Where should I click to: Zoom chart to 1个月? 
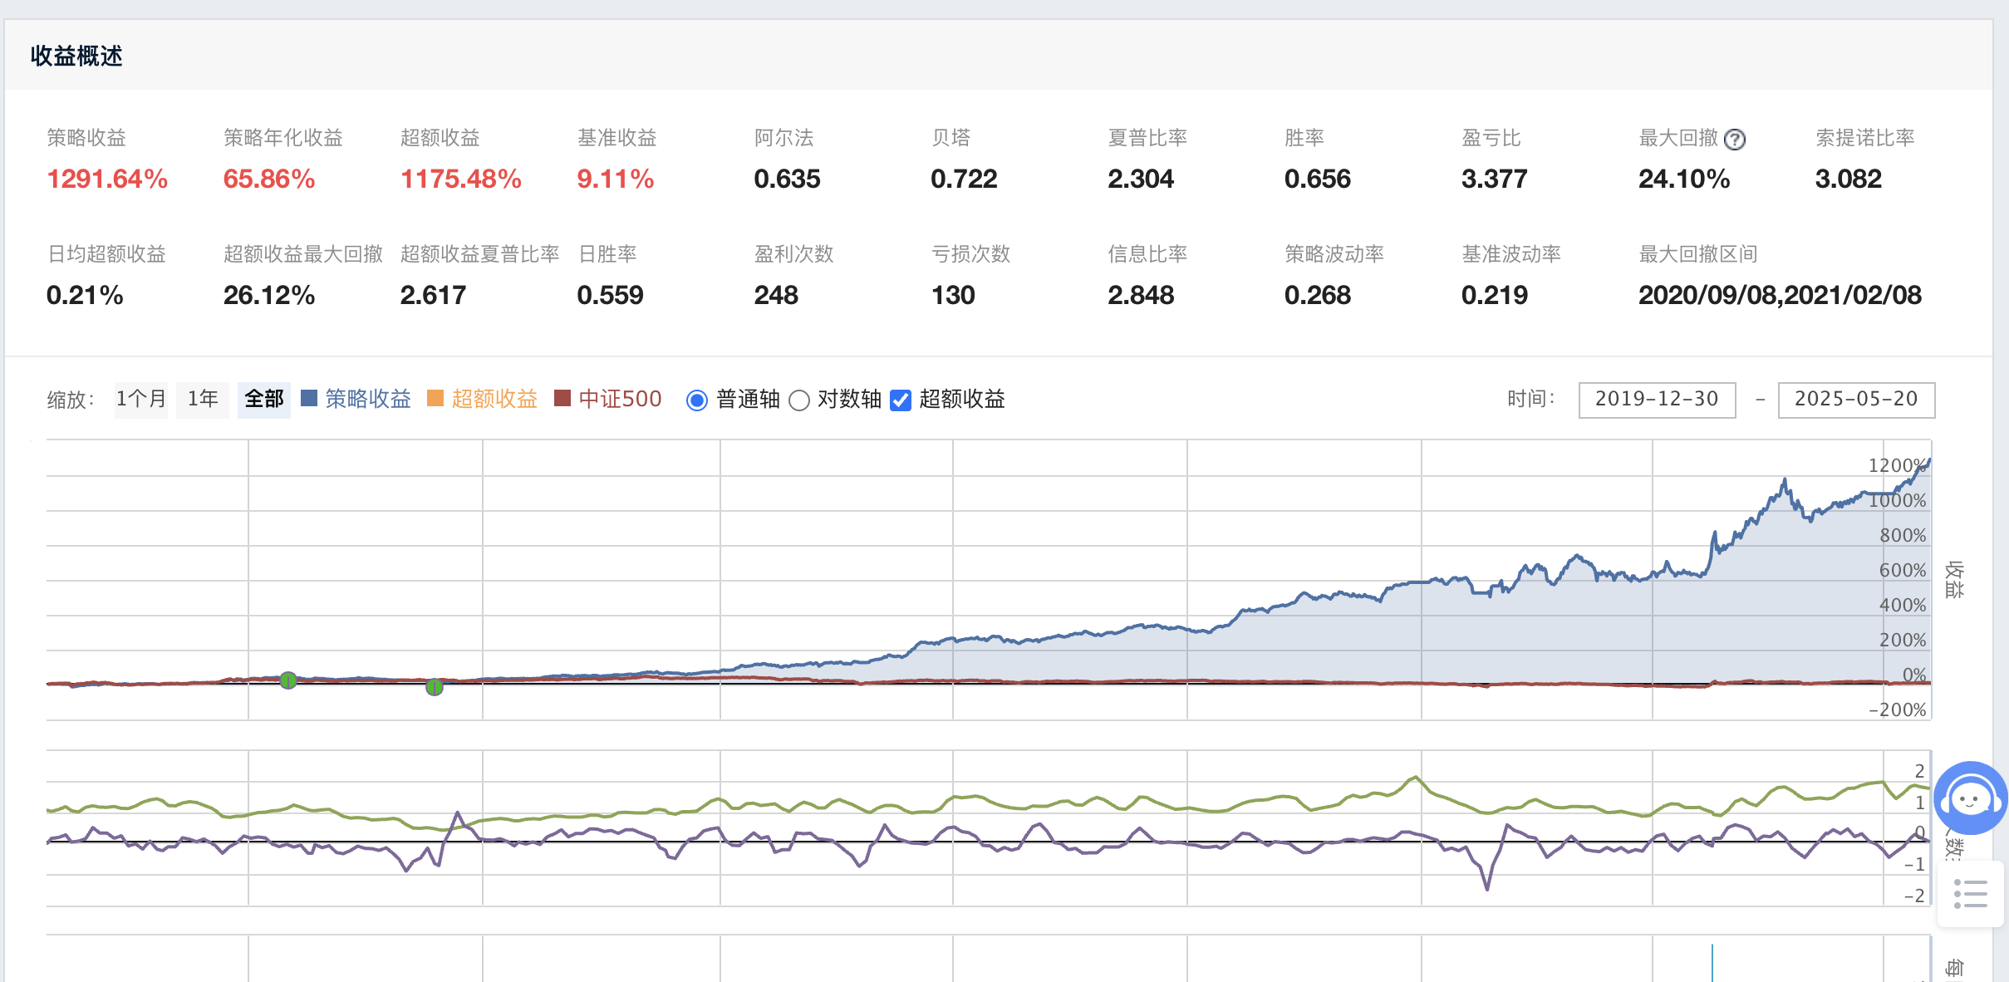pos(141,400)
